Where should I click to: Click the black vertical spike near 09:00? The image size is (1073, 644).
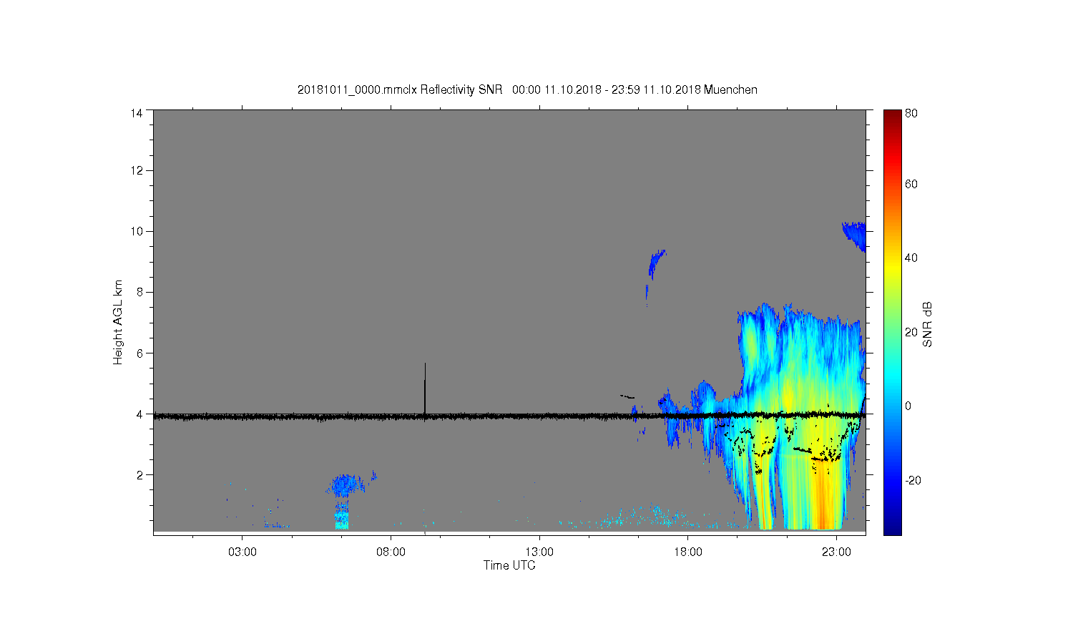[425, 388]
